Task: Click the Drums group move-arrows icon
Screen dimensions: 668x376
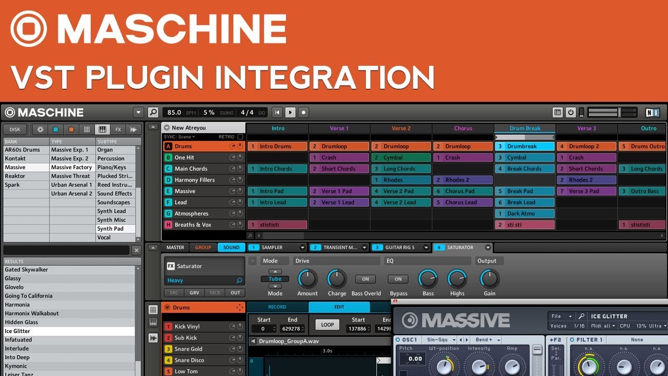Action: point(240,308)
